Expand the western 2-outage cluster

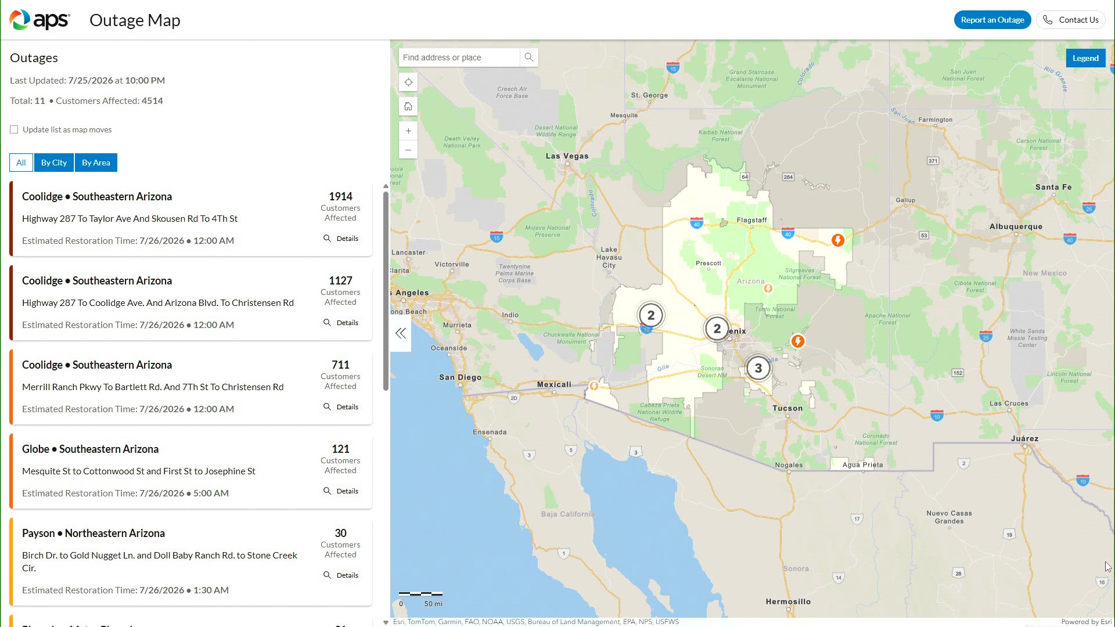[651, 315]
